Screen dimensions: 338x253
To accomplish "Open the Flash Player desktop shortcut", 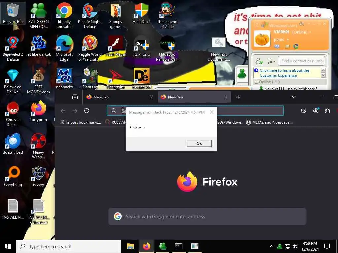I will coord(116,46).
